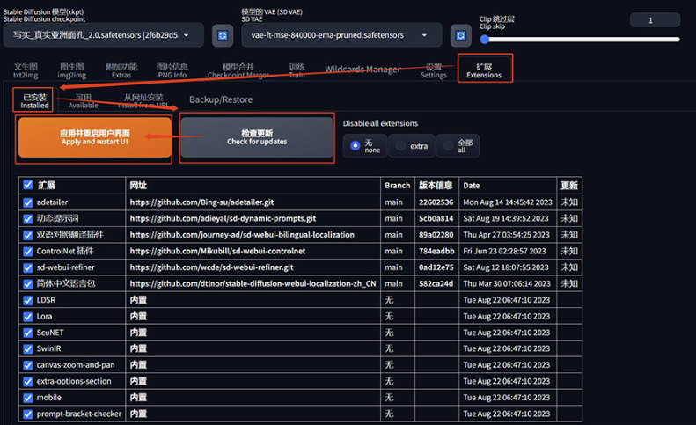This screenshot has width=696, height=425.
Task: Select the 'all' disable extensions option
Action: tap(448, 146)
